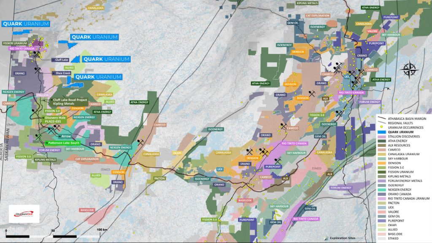Click the QUARK URANIUM label beside Shea Creek

point(98,77)
